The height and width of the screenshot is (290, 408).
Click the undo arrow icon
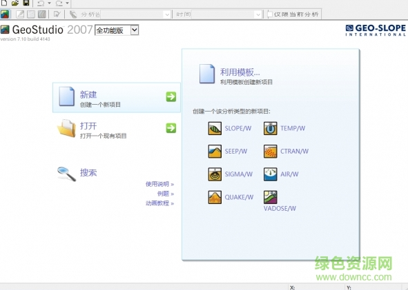tap(41, 3)
